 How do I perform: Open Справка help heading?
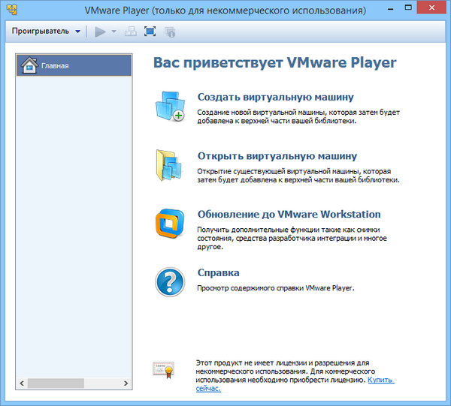pos(218,272)
